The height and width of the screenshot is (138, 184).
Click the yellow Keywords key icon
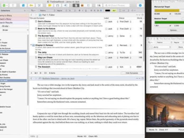[x=31, y=5]
